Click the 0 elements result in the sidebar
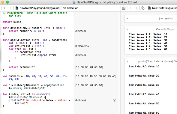The height and width of the screenshot is (114, 177). [82, 46]
